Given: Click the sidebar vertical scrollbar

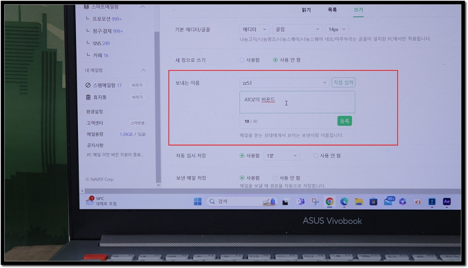Looking at the screenshot, I should point(157,108).
